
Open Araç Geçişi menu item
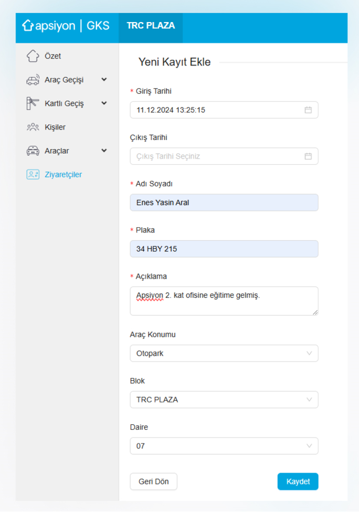64,80
